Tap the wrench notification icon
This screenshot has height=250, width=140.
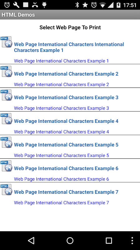(x=16, y=5)
